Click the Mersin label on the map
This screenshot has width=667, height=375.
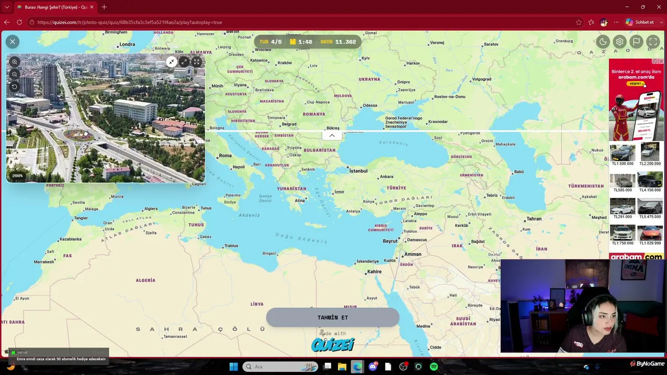point(400,208)
